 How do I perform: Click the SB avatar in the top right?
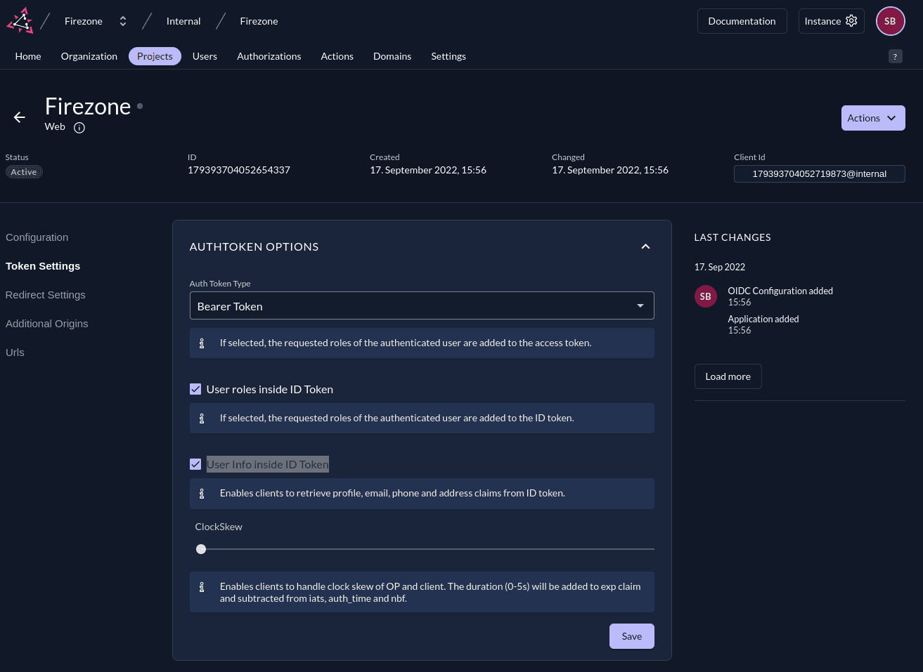[890, 20]
